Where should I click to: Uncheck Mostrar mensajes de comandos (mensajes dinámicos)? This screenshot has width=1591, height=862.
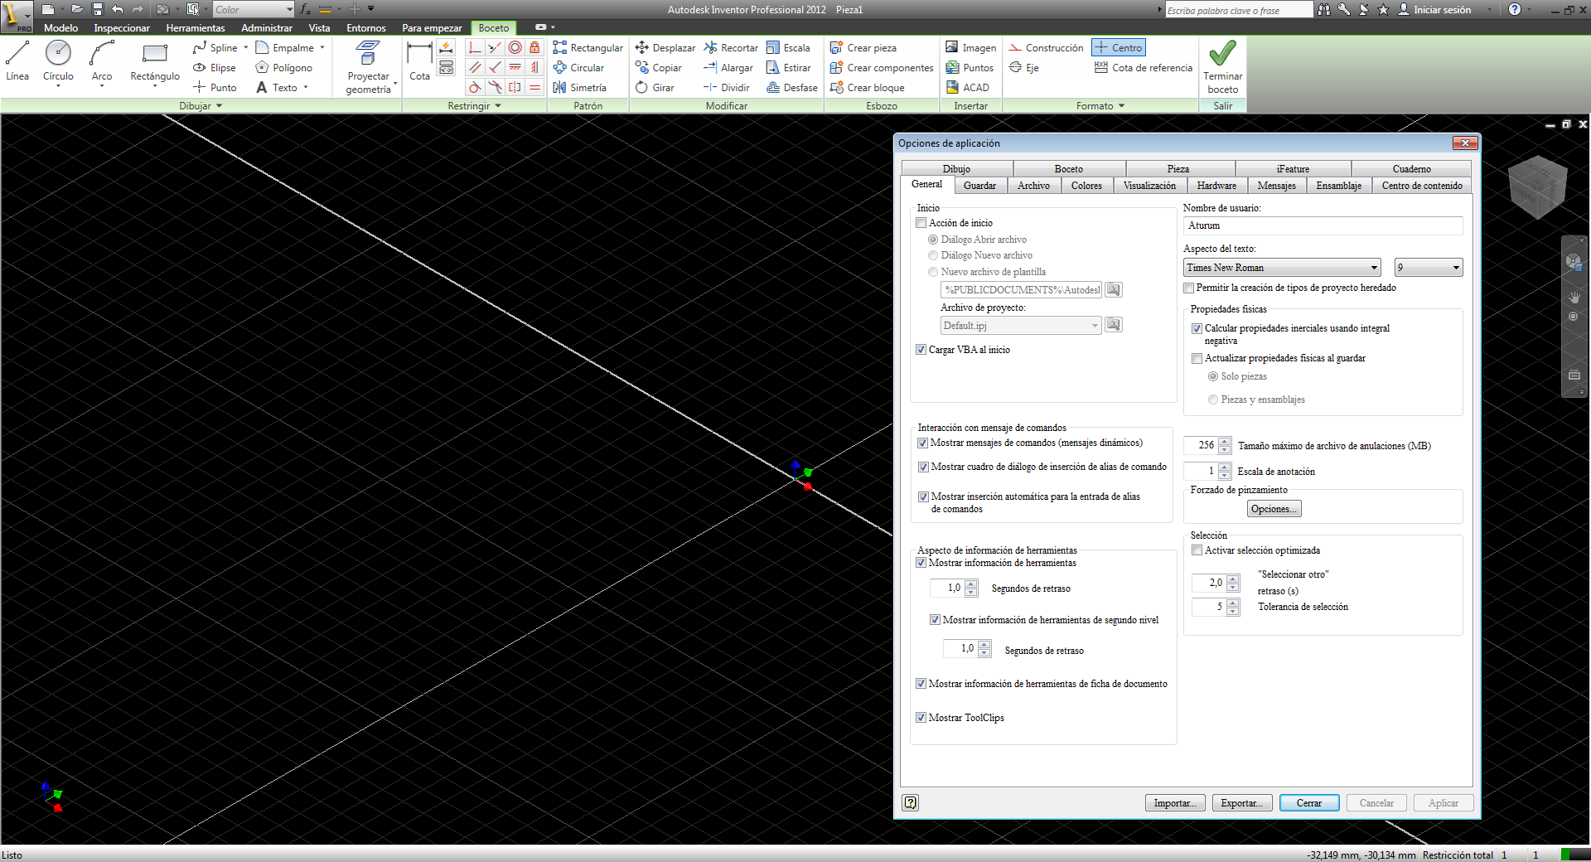coord(923,443)
